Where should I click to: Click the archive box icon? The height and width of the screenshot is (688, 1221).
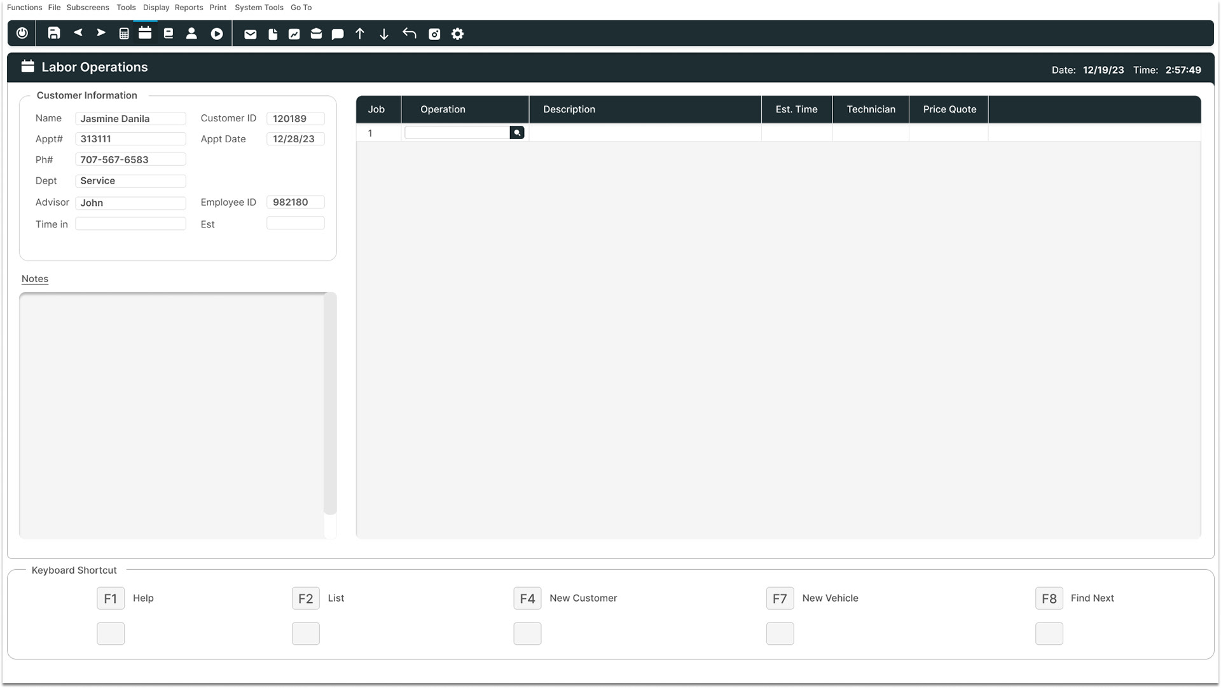[x=316, y=34]
